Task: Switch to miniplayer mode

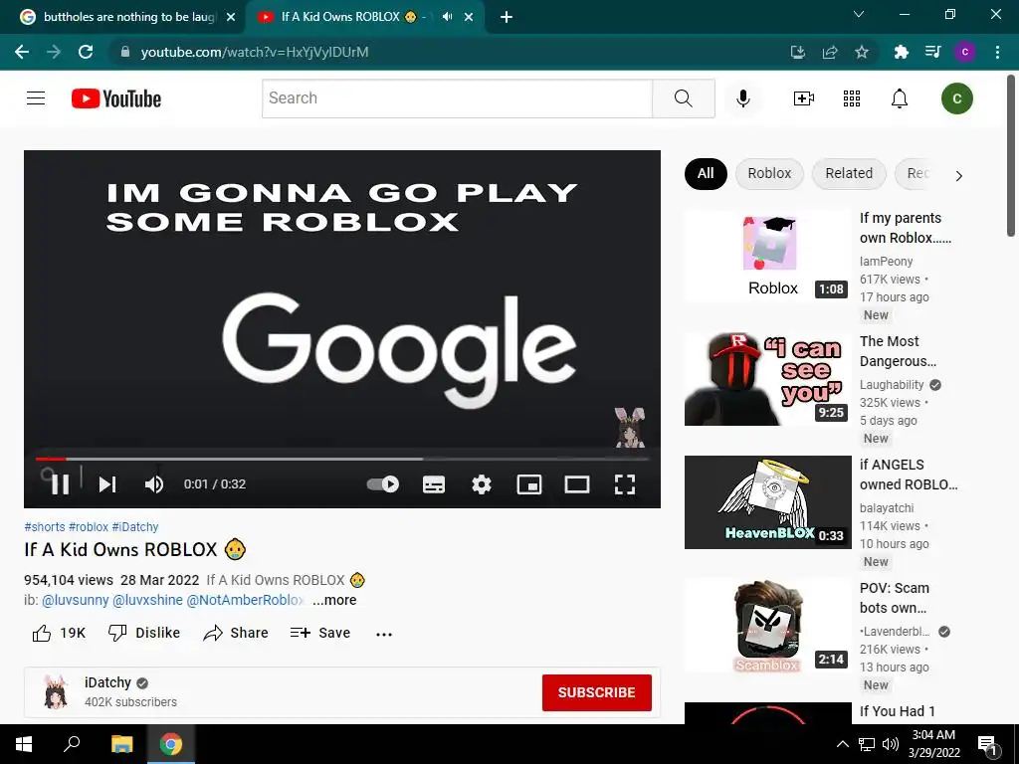Action: (529, 484)
